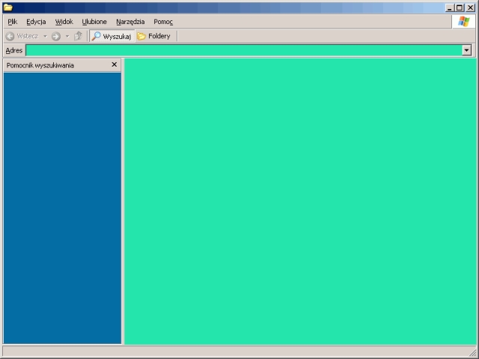The width and height of the screenshot is (479, 359).
Task: Close the Pomocnik wyszukiwania panel
Action: click(x=115, y=65)
